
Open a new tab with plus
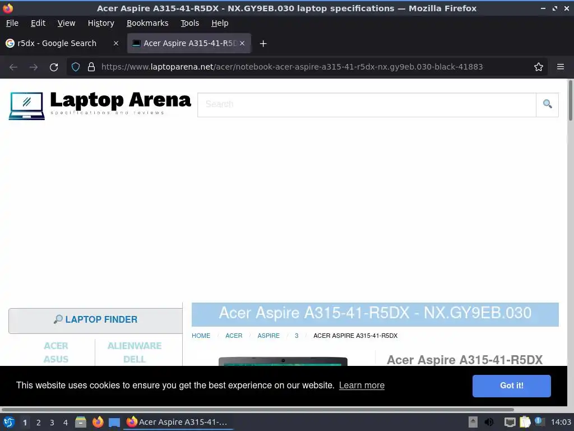pos(263,44)
